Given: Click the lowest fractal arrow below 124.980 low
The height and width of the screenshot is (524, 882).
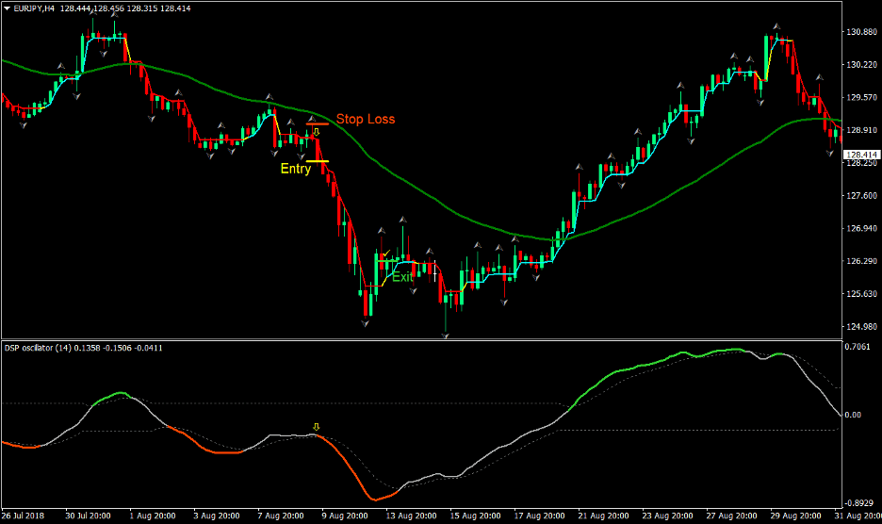Looking at the screenshot, I should click(x=446, y=334).
